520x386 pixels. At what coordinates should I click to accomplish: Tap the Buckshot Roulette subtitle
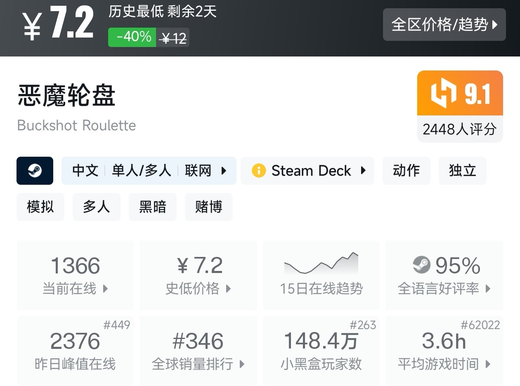(76, 125)
